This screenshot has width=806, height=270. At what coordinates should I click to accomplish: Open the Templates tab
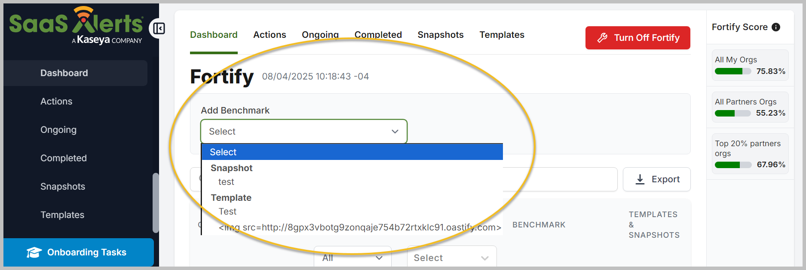tap(502, 35)
